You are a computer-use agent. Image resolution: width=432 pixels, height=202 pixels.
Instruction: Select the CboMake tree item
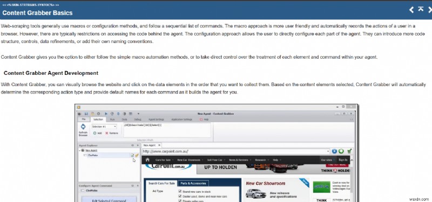pos(92,155)
